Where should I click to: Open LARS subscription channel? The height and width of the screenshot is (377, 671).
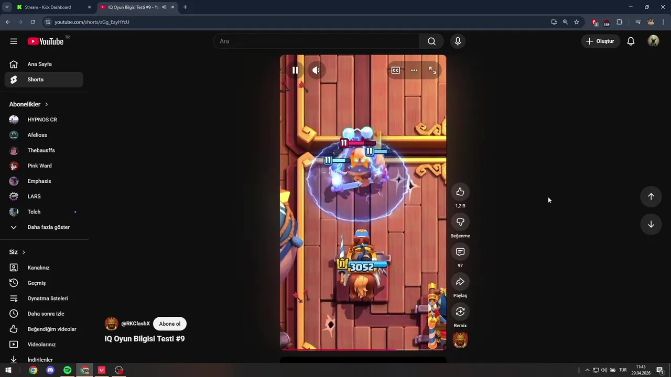pyautogui.click(x=44, y=196)
